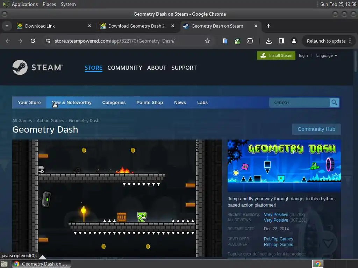
Task: Open the Chrome profile icon
Action: tap(294, 41)
